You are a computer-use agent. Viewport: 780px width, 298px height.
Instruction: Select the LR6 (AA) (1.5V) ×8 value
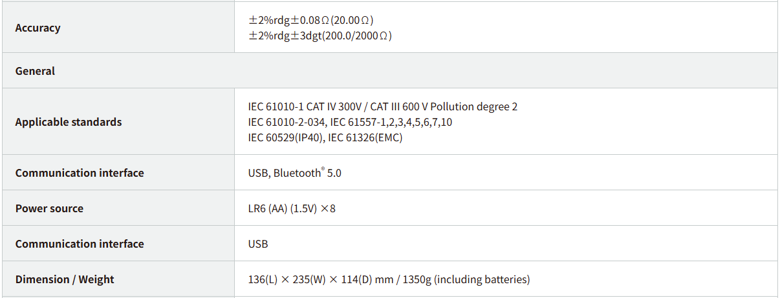(292, 208)
